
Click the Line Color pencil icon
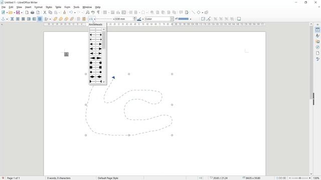139,19
